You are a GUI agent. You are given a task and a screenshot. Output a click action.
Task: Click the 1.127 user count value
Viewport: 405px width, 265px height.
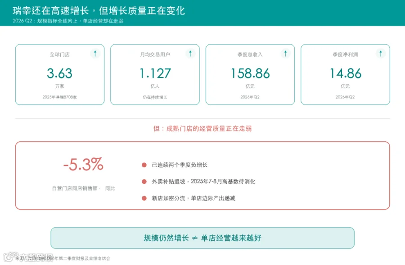coord(155,74)
